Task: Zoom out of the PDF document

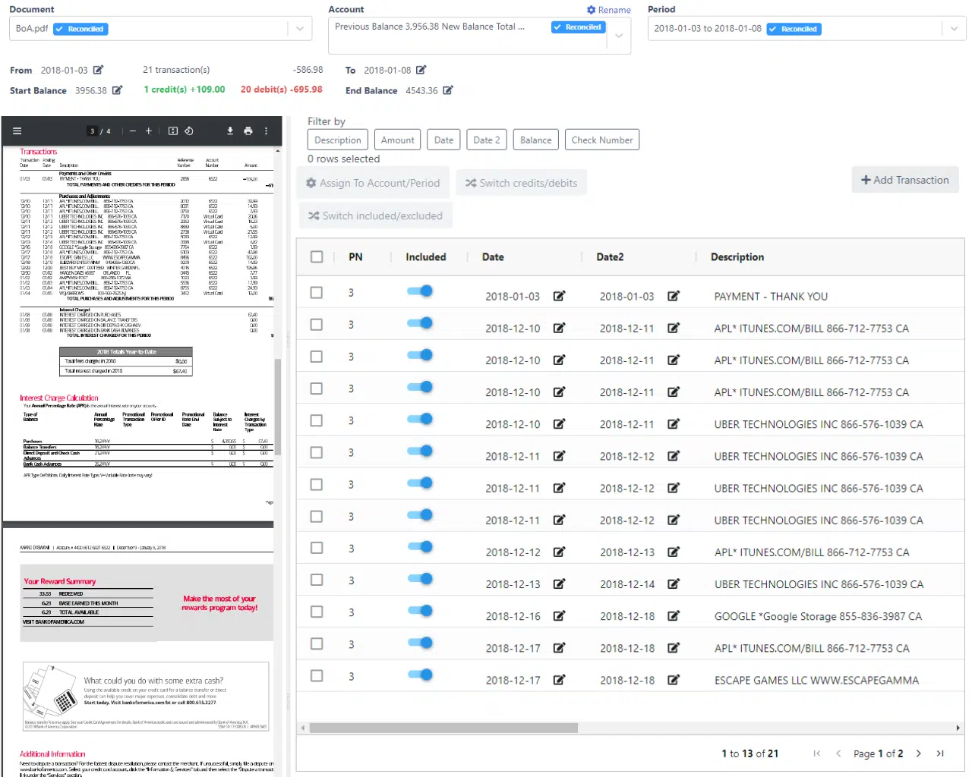Action: (x=132, y=131)
